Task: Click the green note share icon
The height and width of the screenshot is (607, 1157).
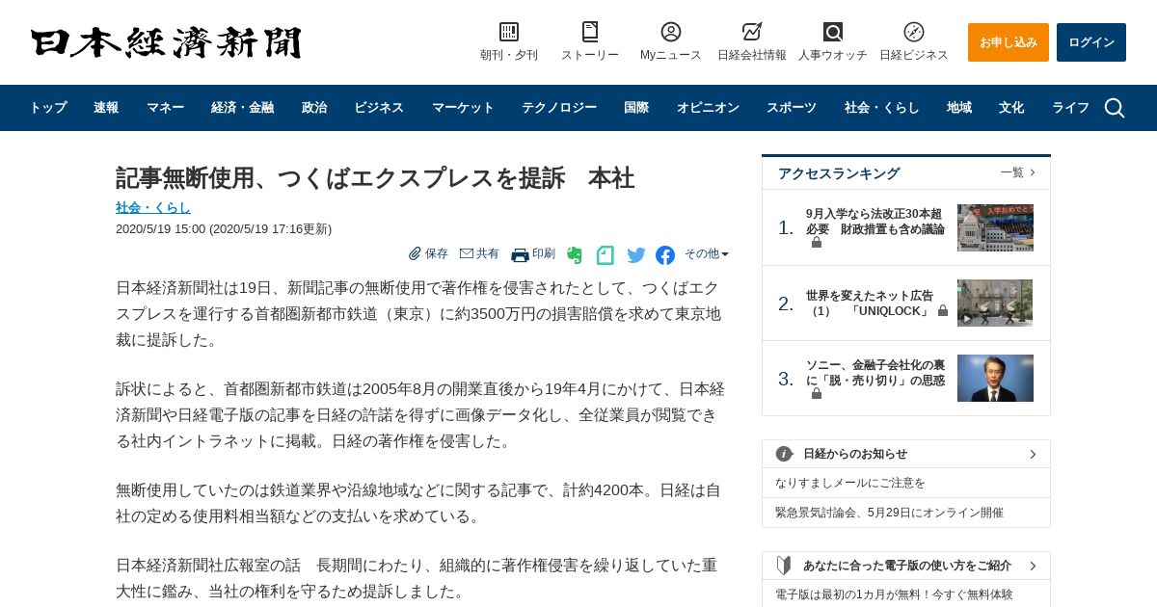Action: click(605, 255)
